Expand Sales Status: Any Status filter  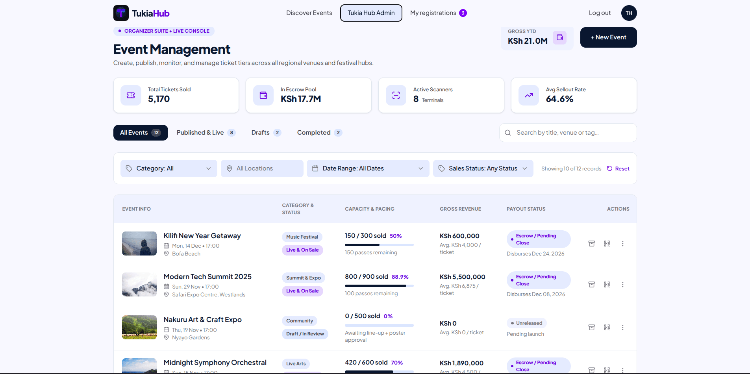pos(483,168)
